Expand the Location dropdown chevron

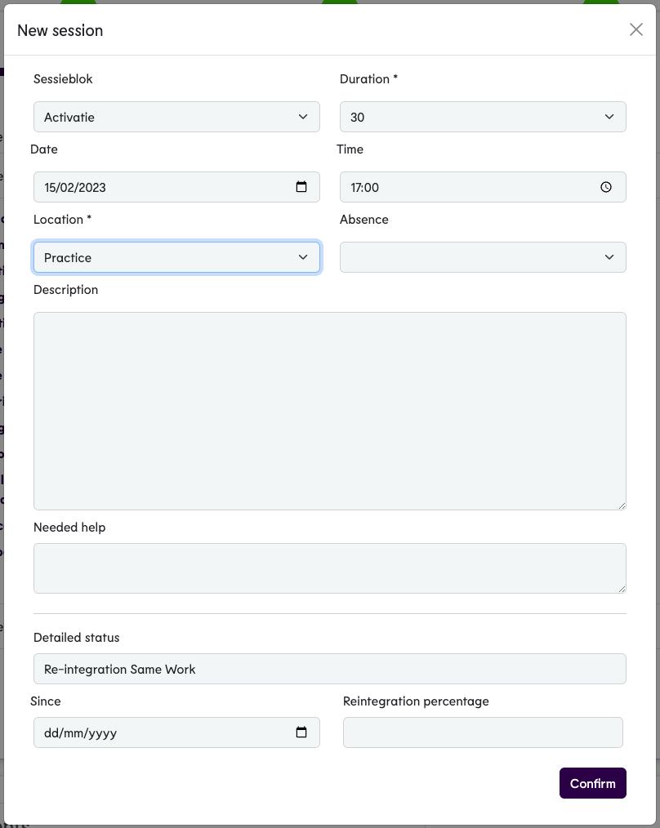pyautogui.click(x=303, y=257)
